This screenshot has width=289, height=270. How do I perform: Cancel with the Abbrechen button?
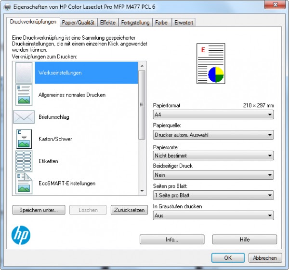(265, 258)
